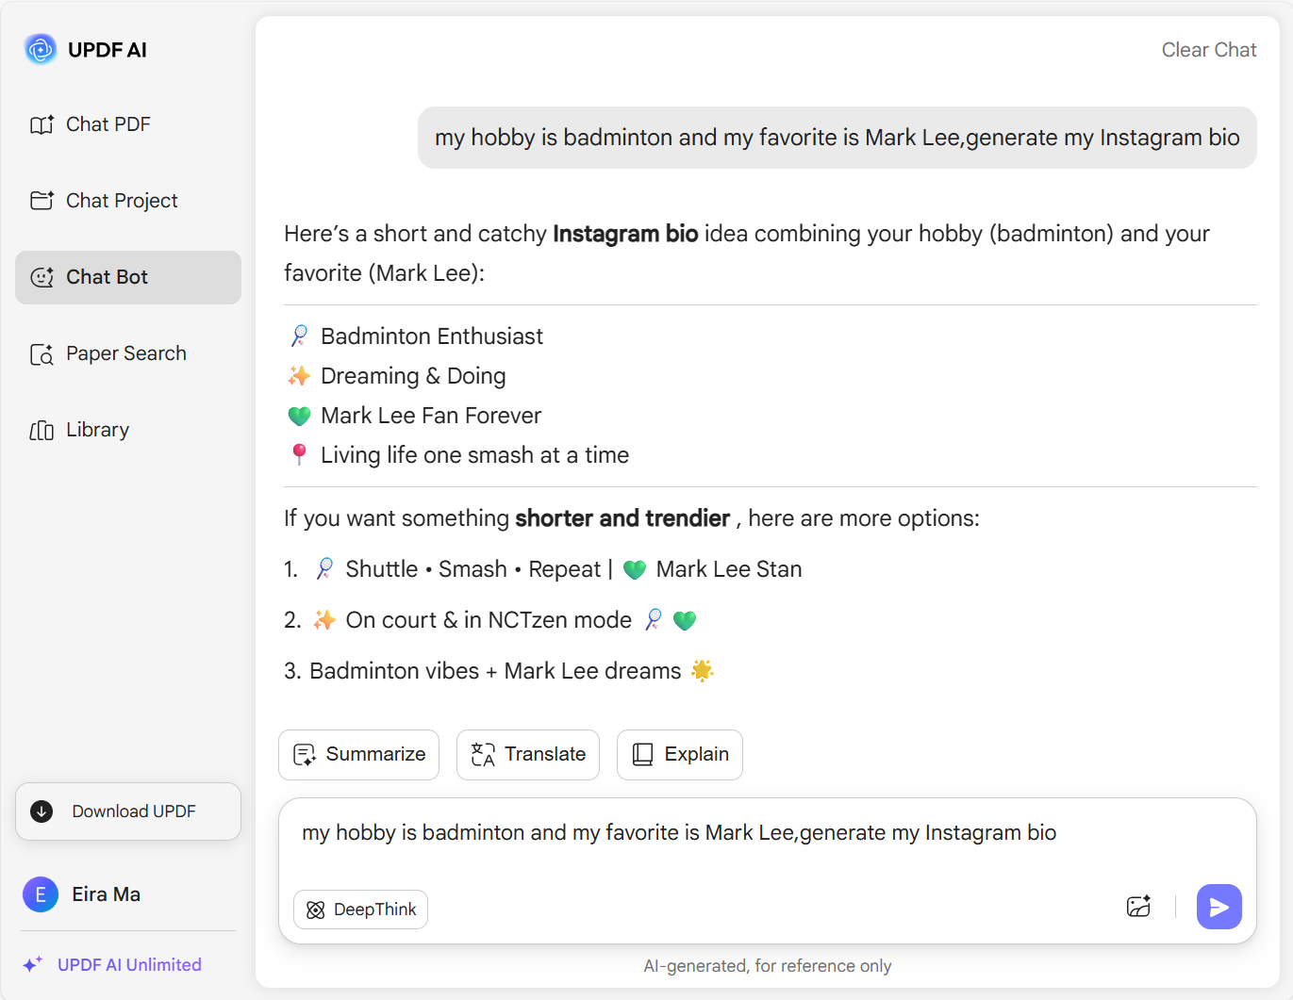Click the Chat PDF book icon

click(41, 124)
